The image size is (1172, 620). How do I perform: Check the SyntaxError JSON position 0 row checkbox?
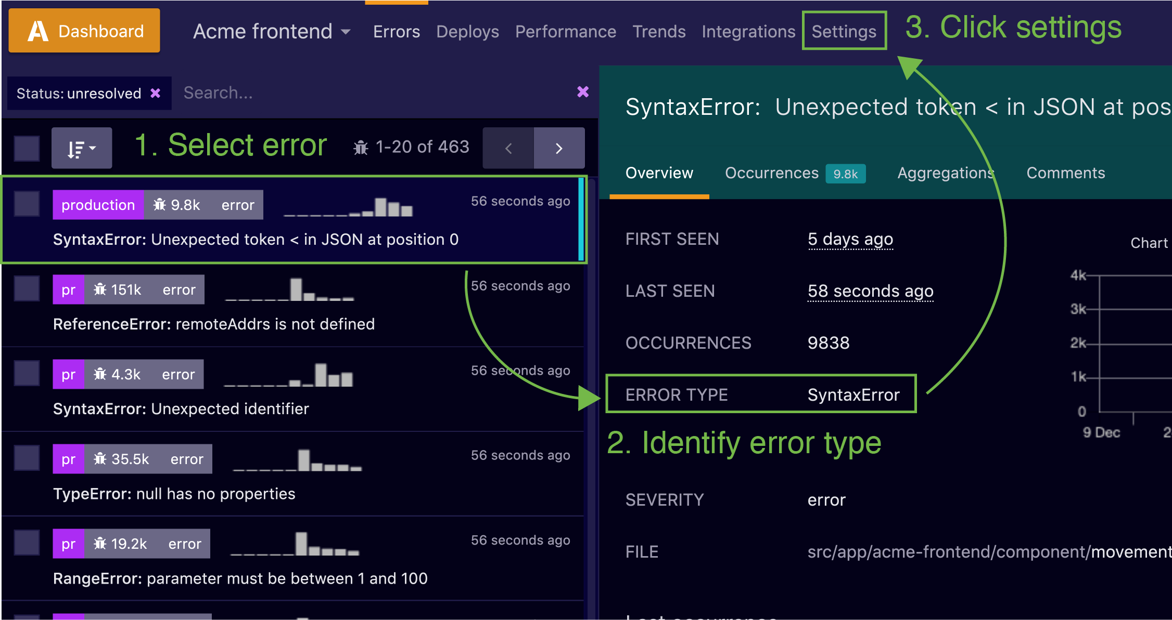[x=27, y=203]
